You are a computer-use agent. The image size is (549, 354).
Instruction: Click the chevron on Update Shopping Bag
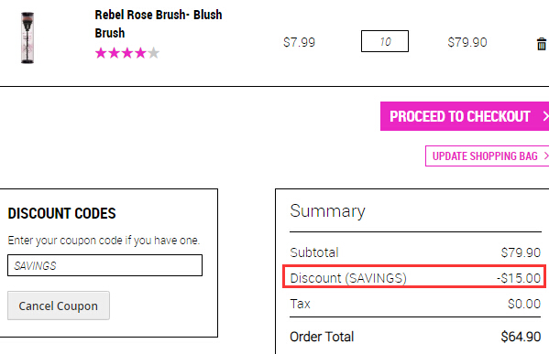click(x=546, y=156)
